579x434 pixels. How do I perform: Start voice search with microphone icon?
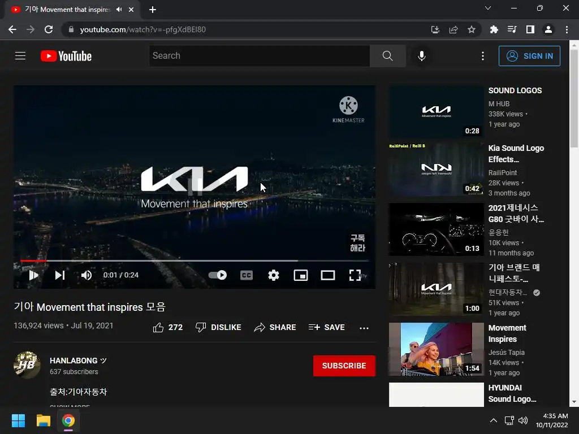pos(422,56)
